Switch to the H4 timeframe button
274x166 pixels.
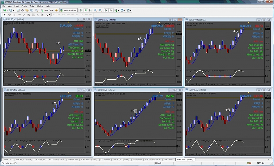tap(77, 15)
